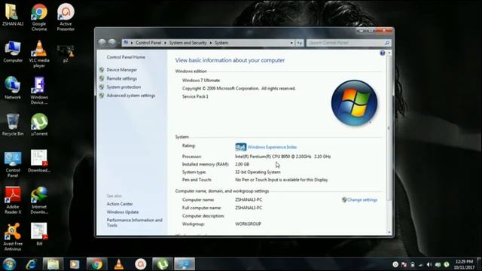
Task: Open VLC media player desktop shortcut
Action: coord(39,54)
